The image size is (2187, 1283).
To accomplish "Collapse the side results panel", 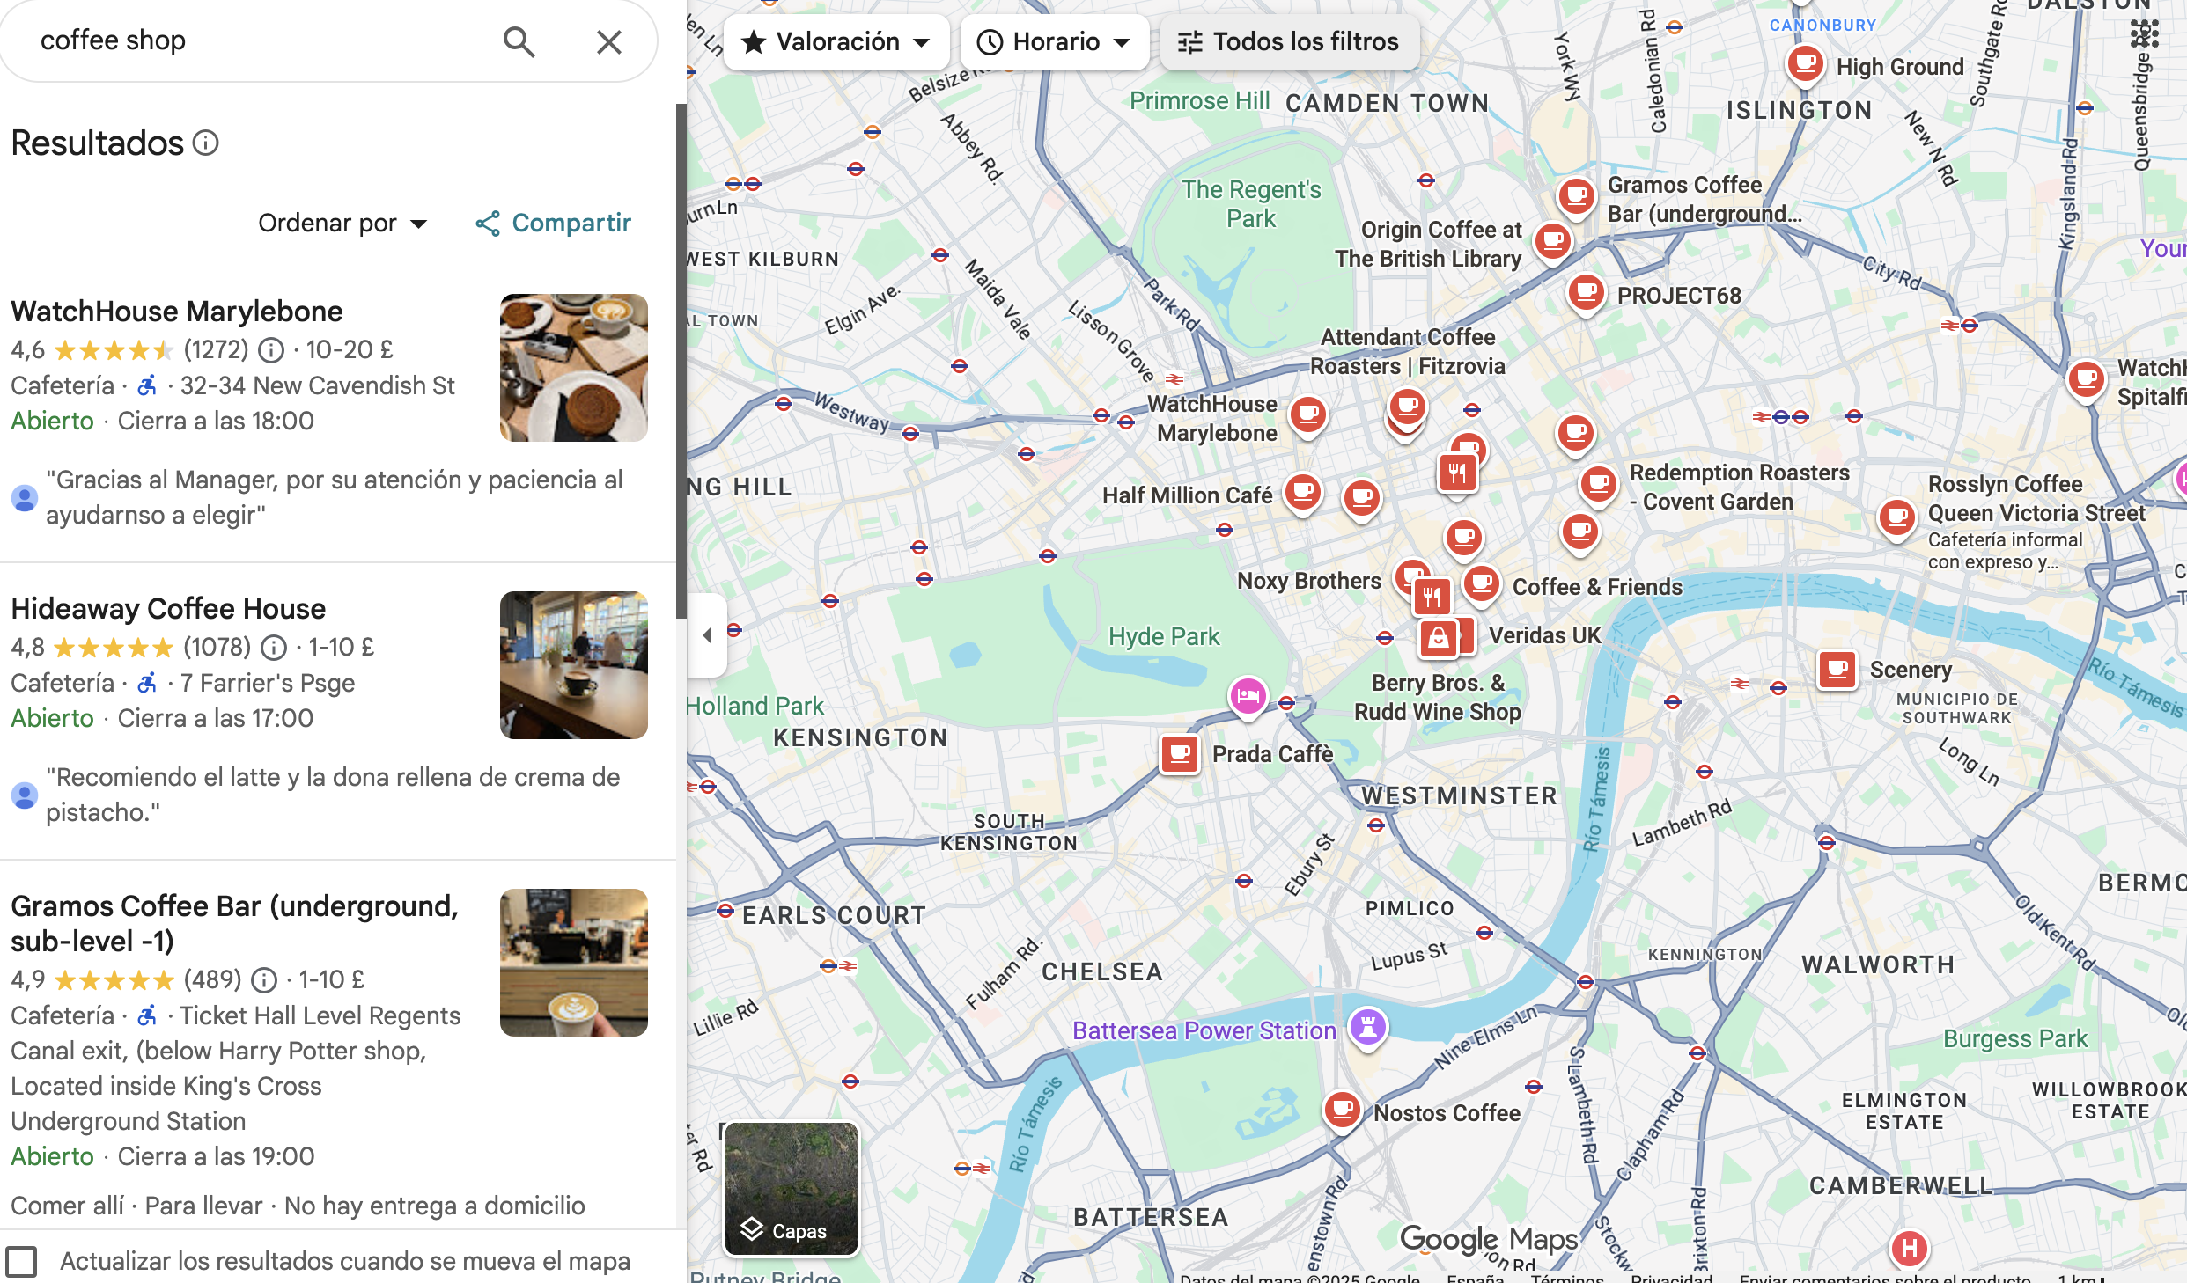I will tap(707, 634).
